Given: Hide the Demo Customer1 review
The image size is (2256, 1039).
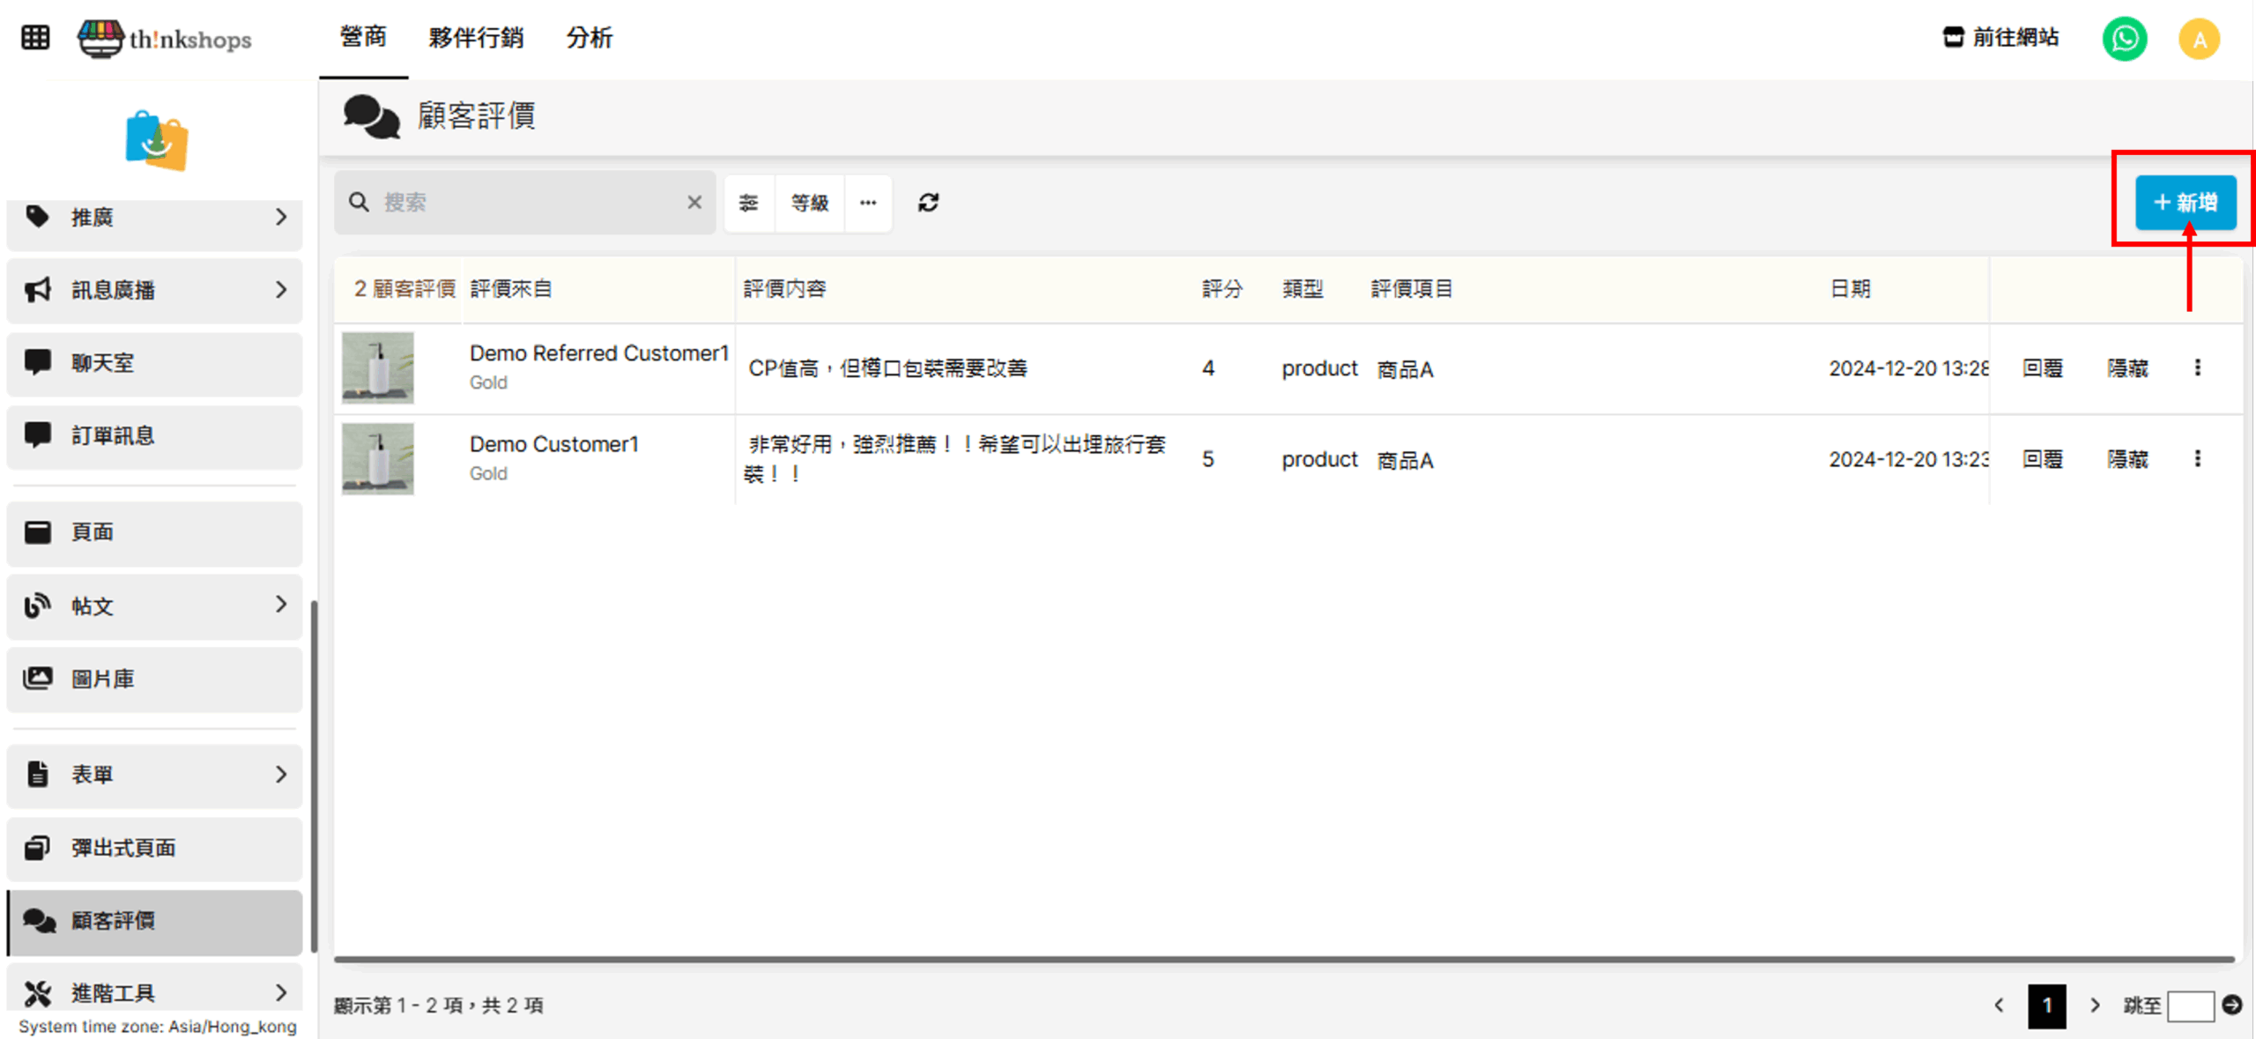Looking at the screenshot, I should click(2126, 459).
